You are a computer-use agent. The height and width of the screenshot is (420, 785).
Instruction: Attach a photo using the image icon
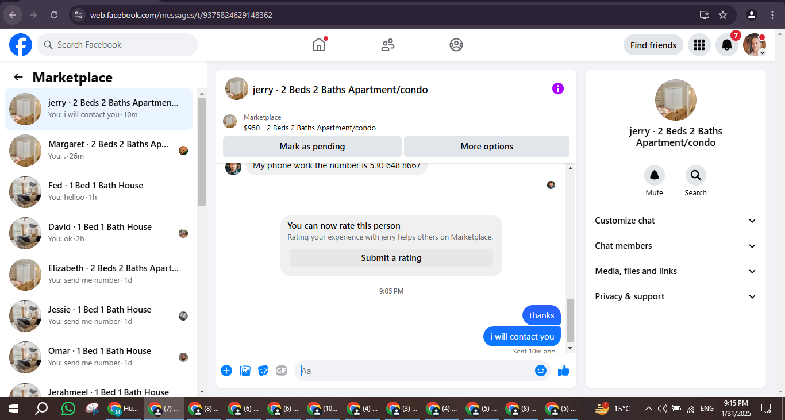pyautogui.click(x=245, y=371)
